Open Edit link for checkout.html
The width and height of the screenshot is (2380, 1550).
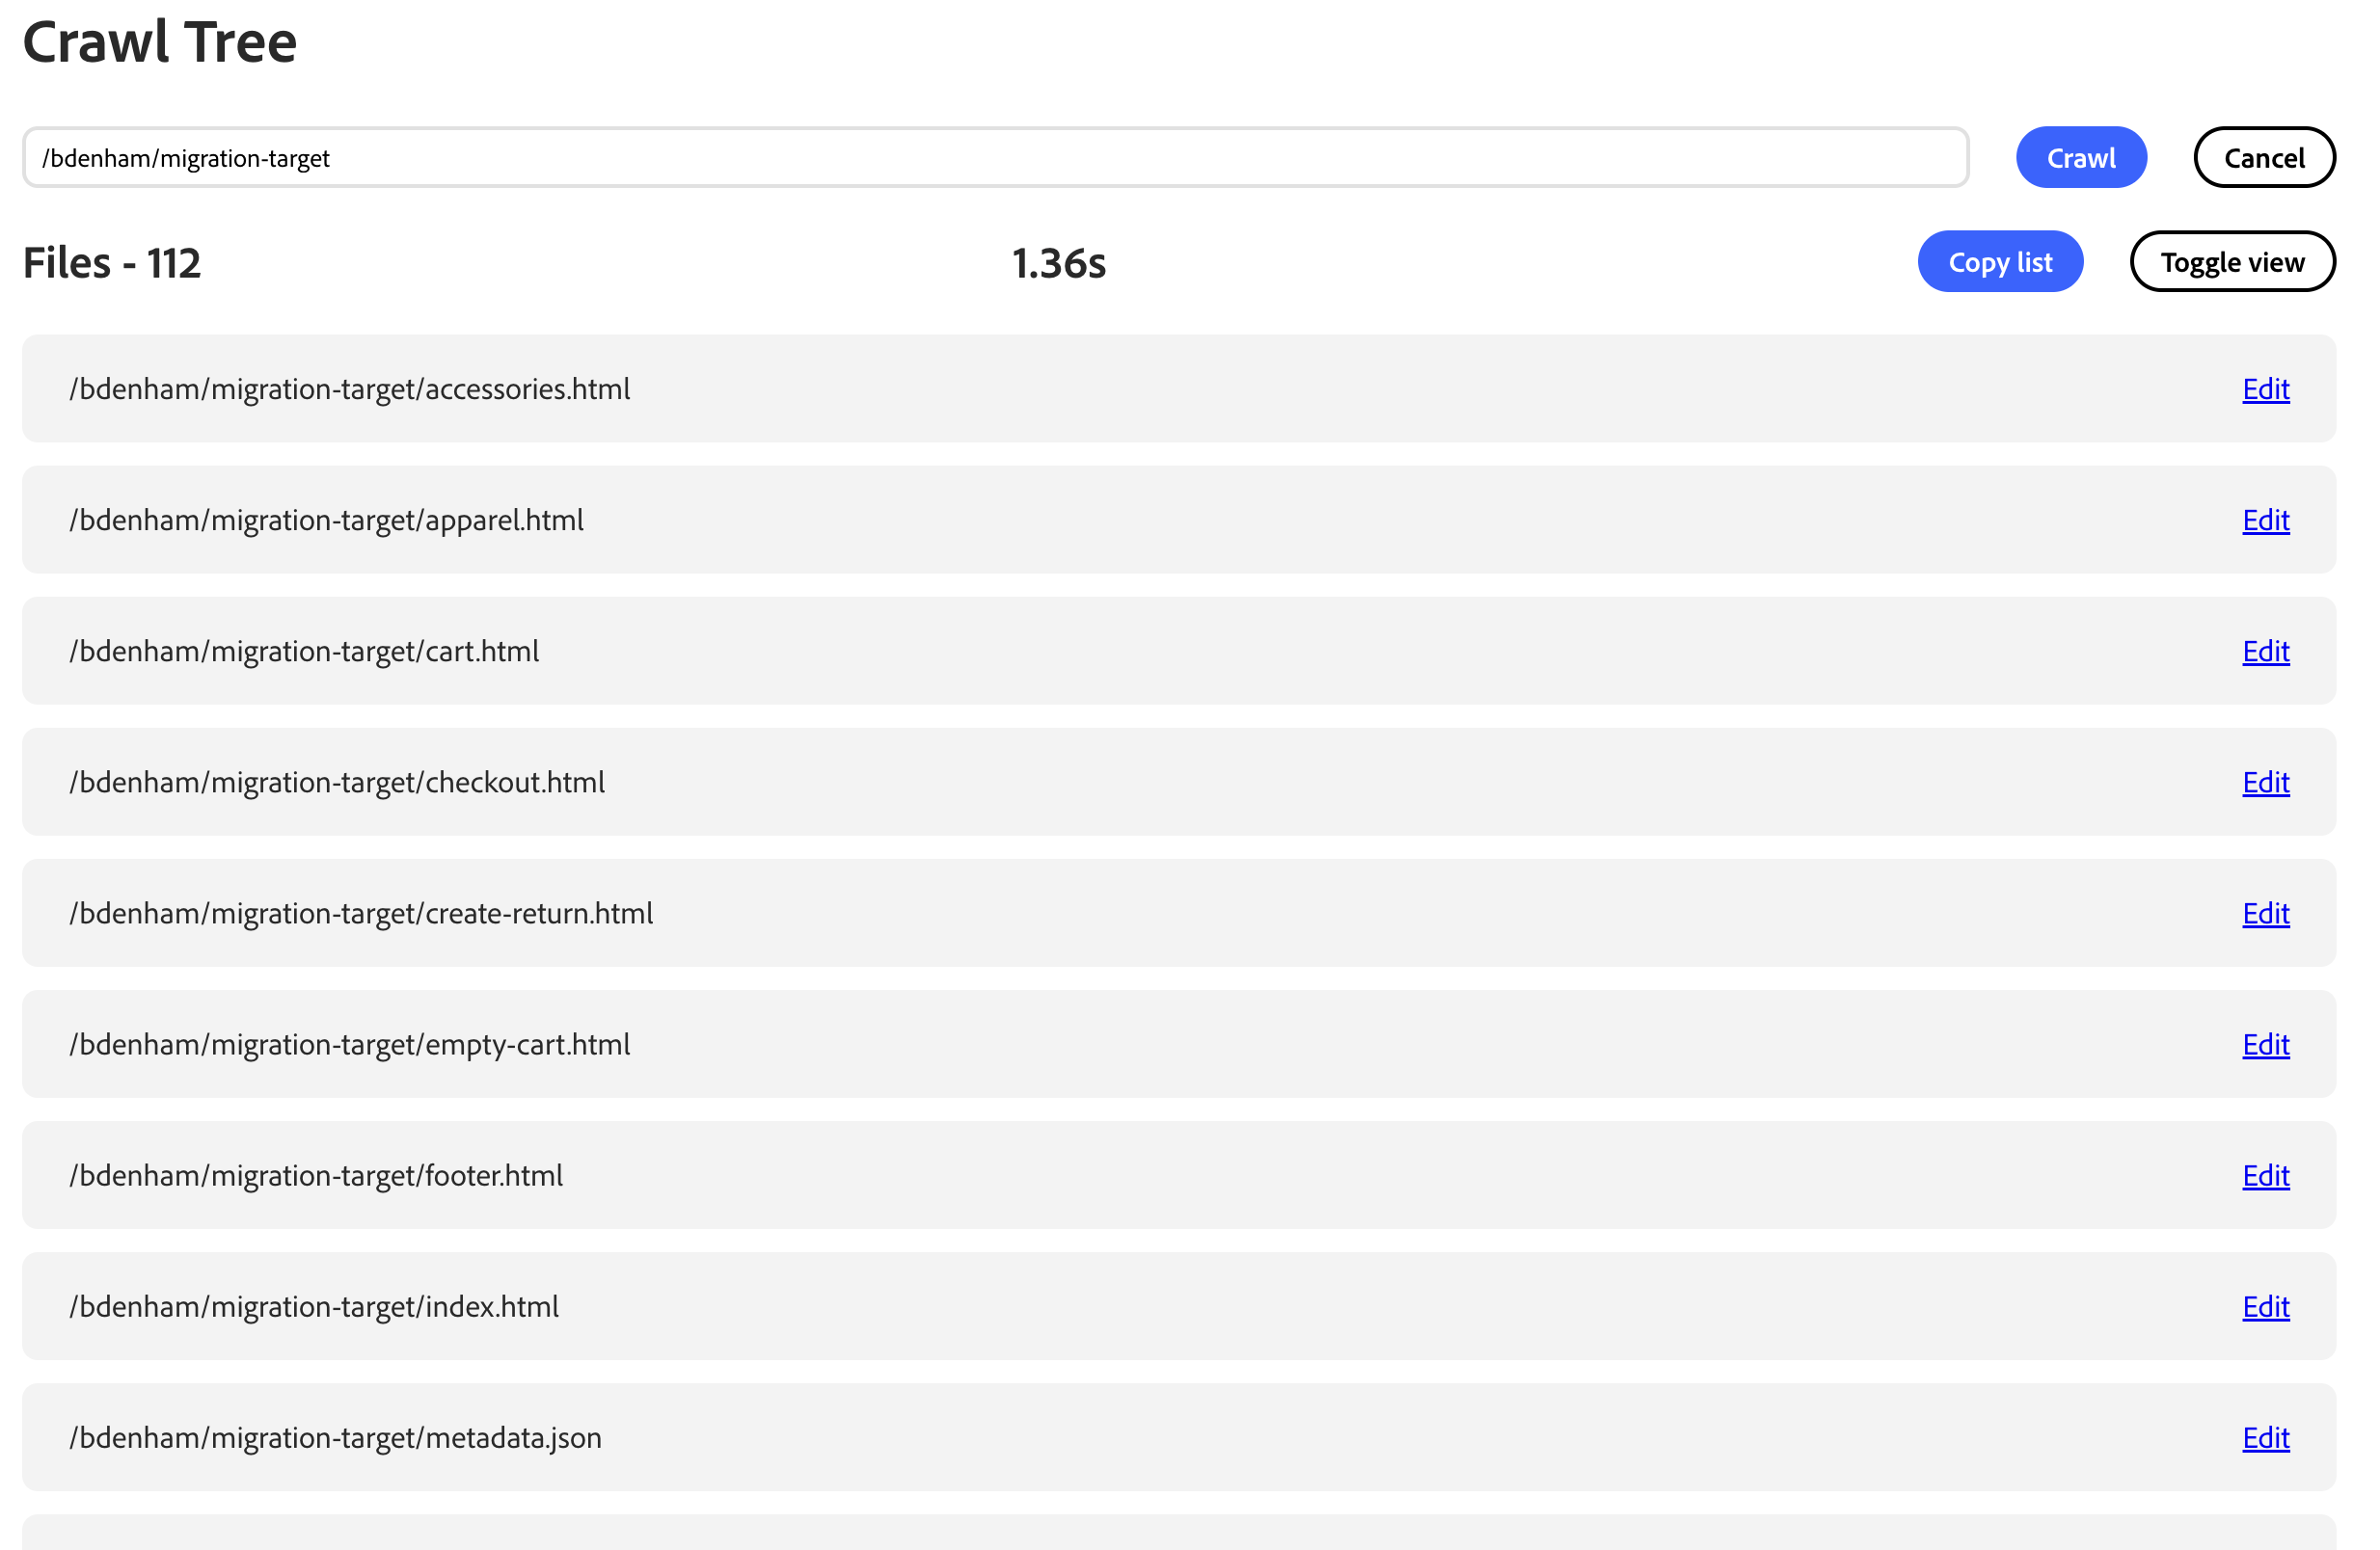pyautogui.click(x=2265, y=782)
